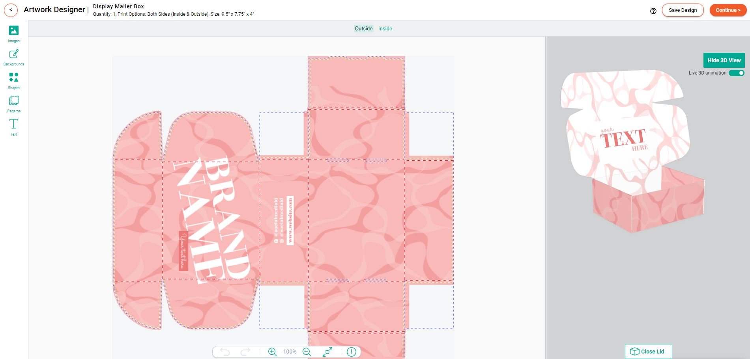
Task: Open the Images panel
Action: pos(13,33)
